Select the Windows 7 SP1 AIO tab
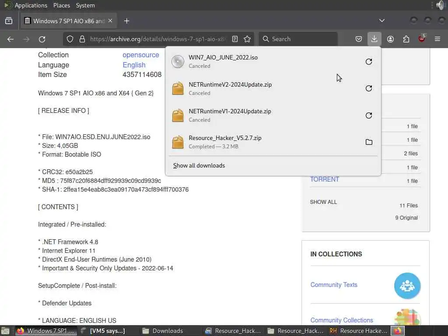Viewport: 448px width, 336px height. click(69, 21)
